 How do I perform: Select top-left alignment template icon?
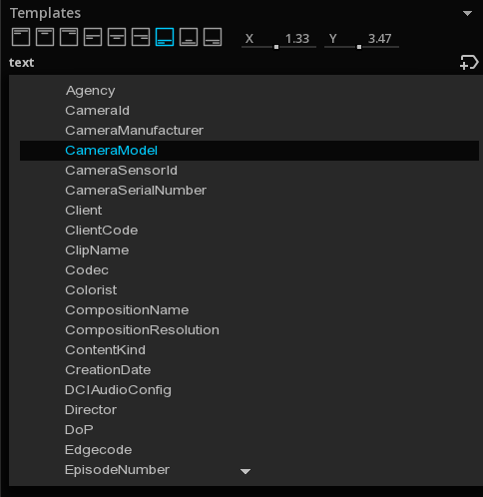(x=21, y=37)
